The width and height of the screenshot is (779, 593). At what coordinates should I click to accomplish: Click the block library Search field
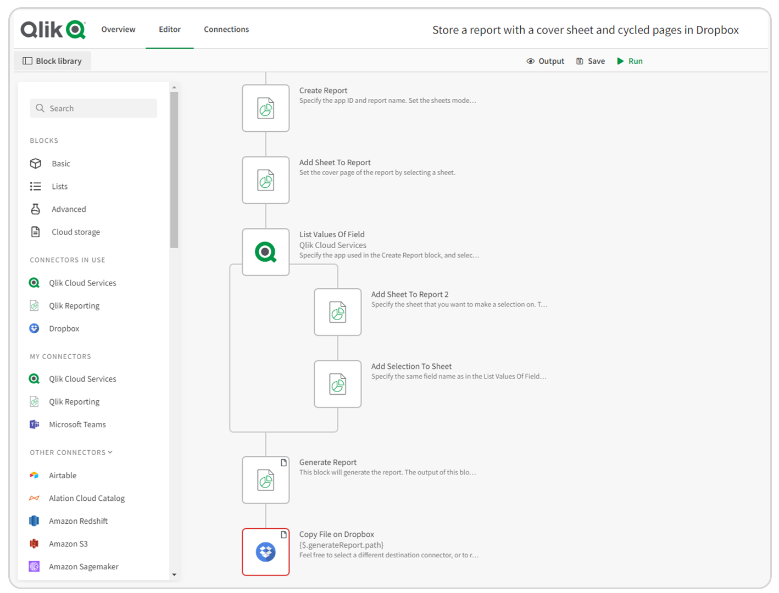[x=93, y=108]
